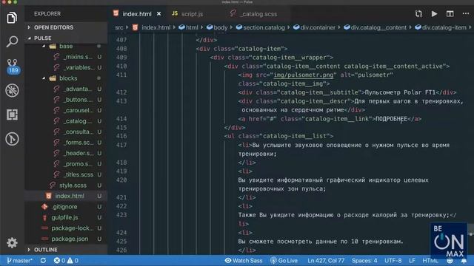
Task: Open the Debug view icon
Action: (12, 90)
